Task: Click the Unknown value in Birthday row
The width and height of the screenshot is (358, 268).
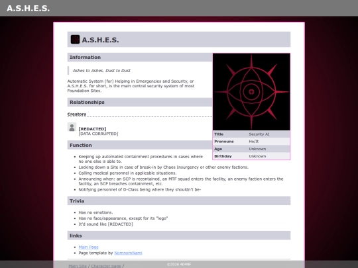Action: click(257, 156)
